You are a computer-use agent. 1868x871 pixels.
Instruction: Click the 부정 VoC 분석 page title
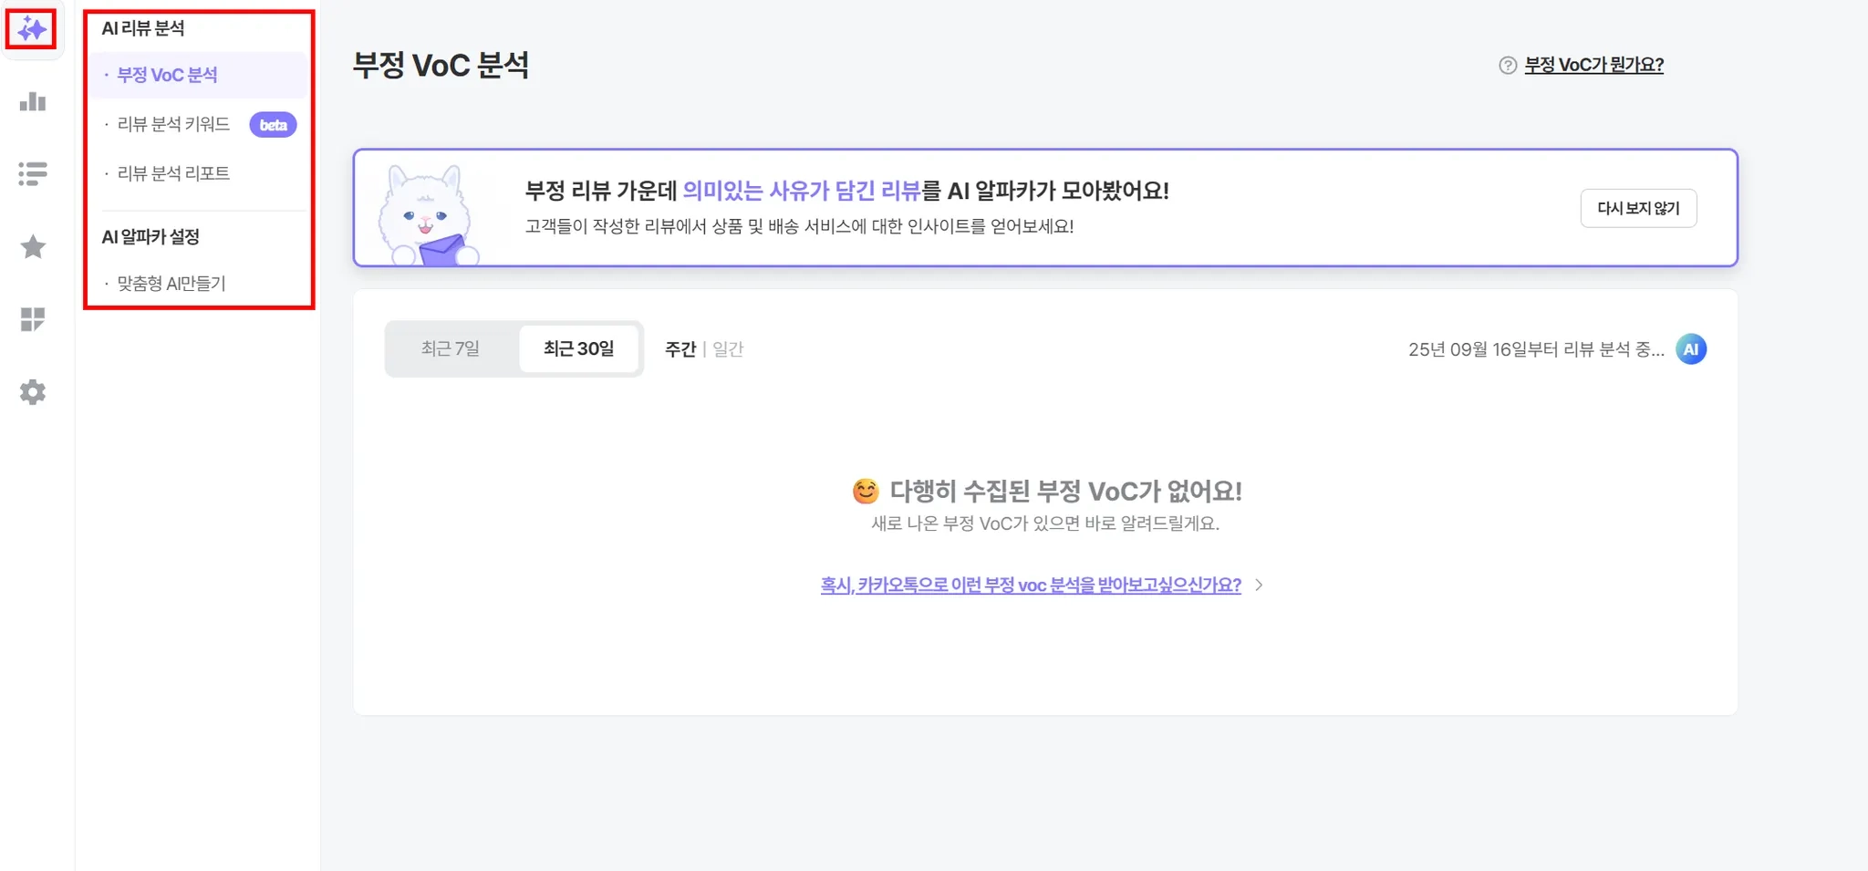441,65
